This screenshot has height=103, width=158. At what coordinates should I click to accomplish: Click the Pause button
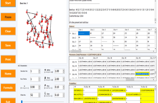(x=8, y=17)
